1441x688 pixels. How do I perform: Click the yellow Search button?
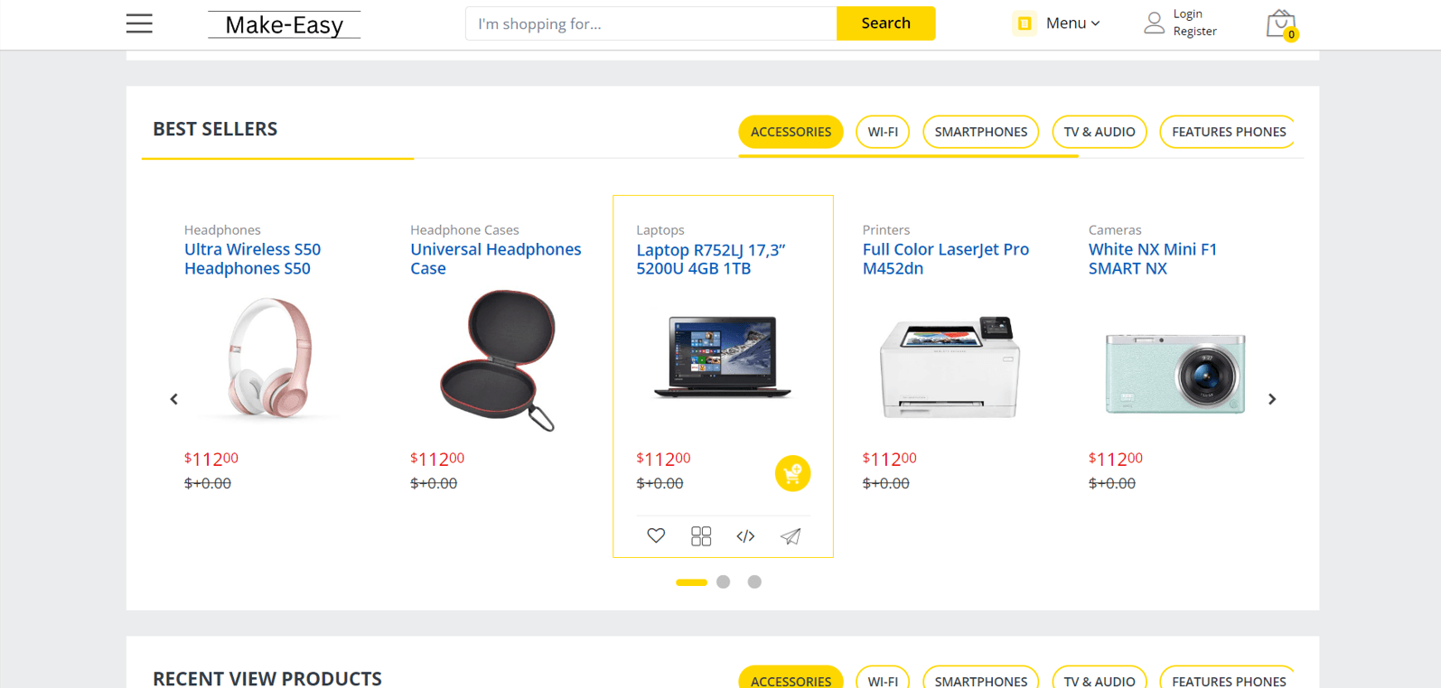(x=885, y=23)
